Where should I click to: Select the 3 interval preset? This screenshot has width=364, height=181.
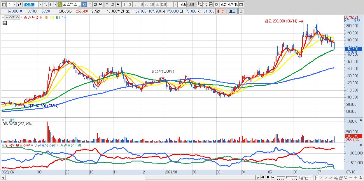[x=129, y=4]
